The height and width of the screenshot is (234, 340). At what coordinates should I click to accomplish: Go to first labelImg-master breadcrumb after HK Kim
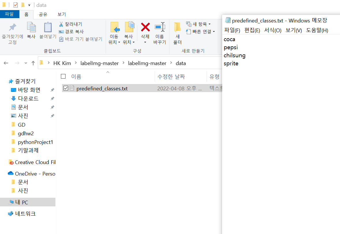tap(100, 63)
